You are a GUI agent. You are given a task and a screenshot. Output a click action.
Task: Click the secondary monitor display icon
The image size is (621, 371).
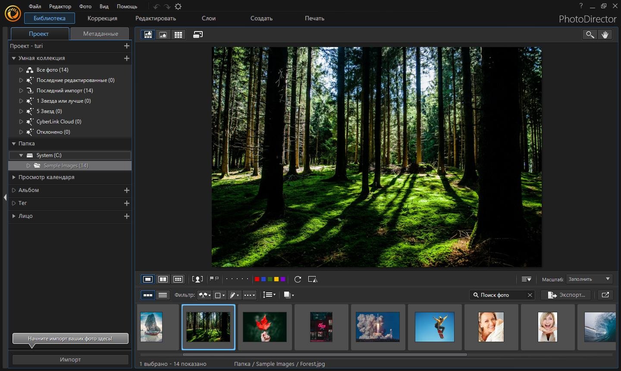(x=198, y=35)
